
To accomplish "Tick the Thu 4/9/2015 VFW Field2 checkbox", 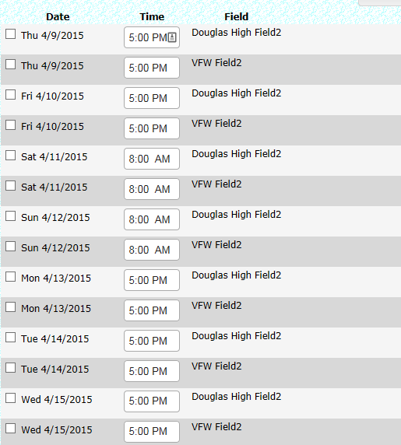I will (x=10, y=64).
